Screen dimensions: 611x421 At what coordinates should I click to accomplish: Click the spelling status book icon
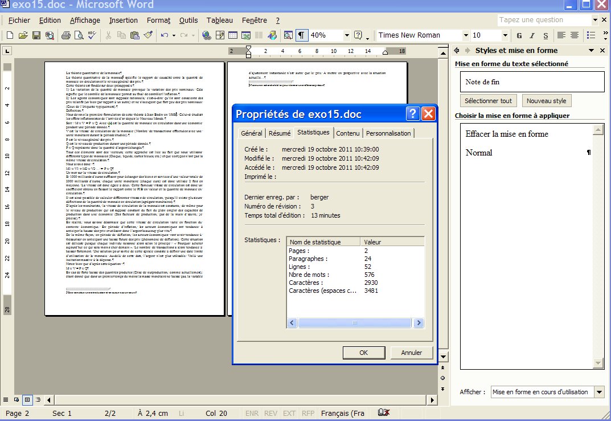(x=383, y=412)
